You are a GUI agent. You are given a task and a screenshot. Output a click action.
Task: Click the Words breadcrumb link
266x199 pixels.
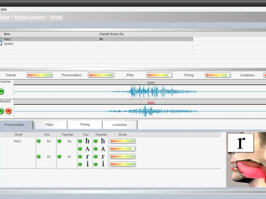point(56,17)
